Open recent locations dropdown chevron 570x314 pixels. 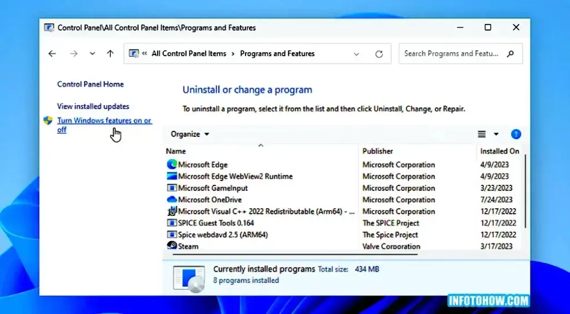tap(92, 54)
